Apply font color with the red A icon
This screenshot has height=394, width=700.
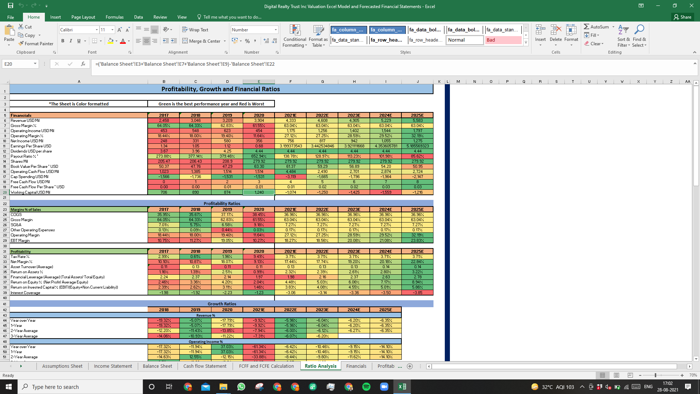pyautogui.click(x=123, y=41)
